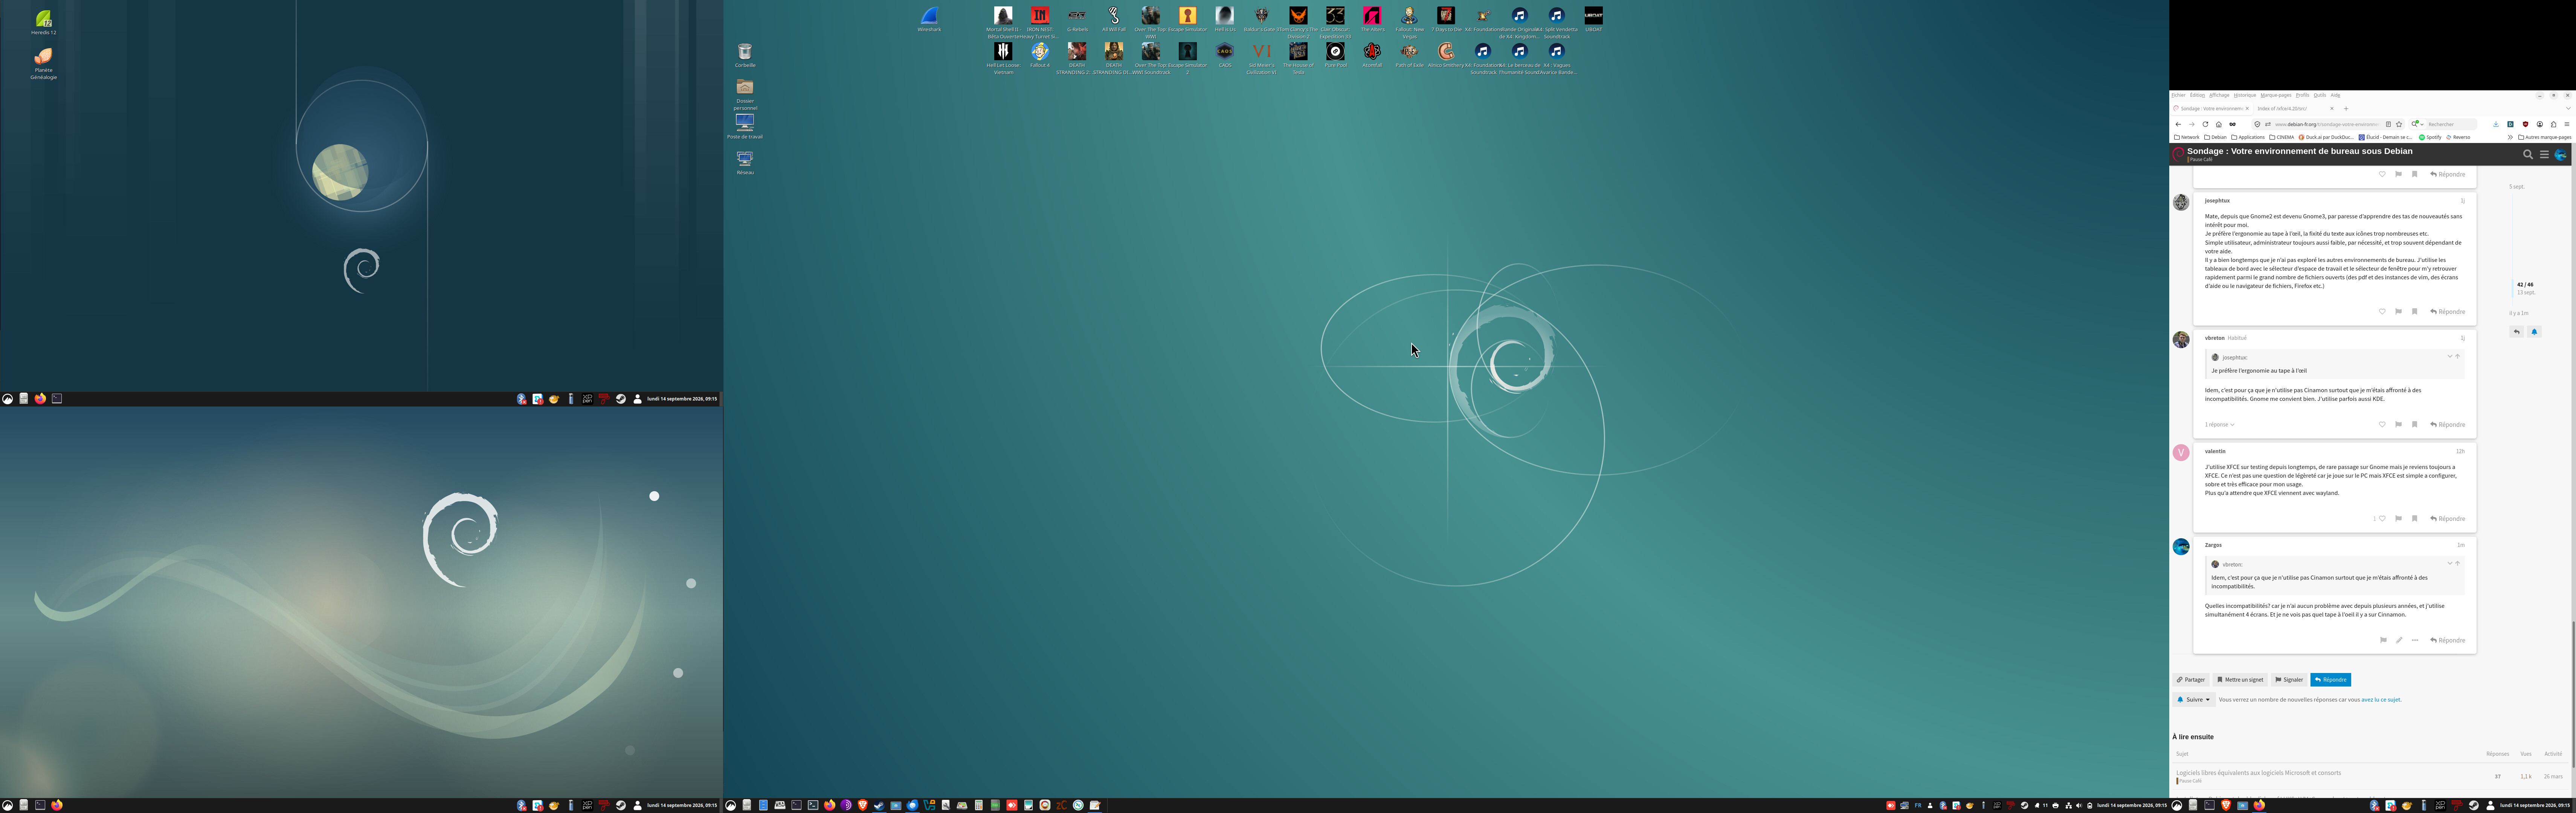Image resolution: width=2576 pixels, height=813 pixels.
Task: Reload the page in Firefox
Action: point(2205,124)
